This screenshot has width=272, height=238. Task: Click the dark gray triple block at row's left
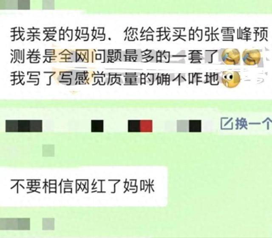(x=24, y=126)
